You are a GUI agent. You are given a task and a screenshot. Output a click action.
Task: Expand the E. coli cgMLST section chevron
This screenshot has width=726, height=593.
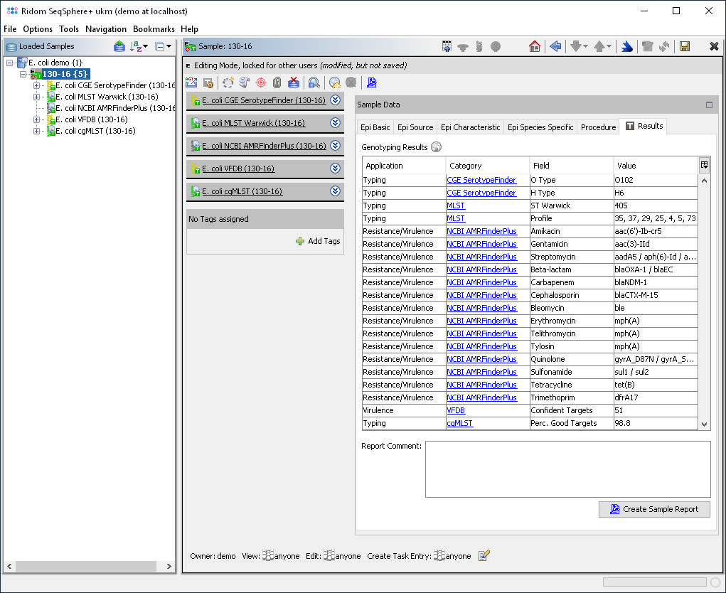pyautogui.click(x=336, y=191)
